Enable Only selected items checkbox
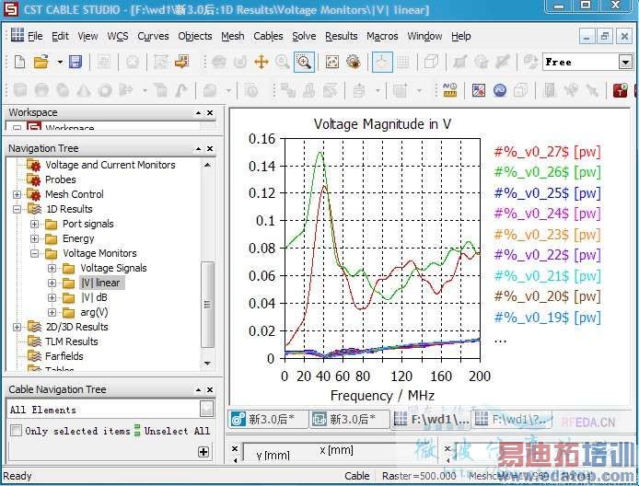 (16, 431)
